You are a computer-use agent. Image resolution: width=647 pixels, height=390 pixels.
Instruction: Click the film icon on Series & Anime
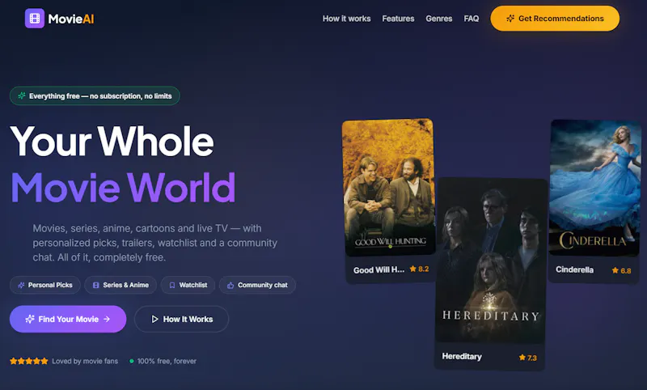(95, 285)
